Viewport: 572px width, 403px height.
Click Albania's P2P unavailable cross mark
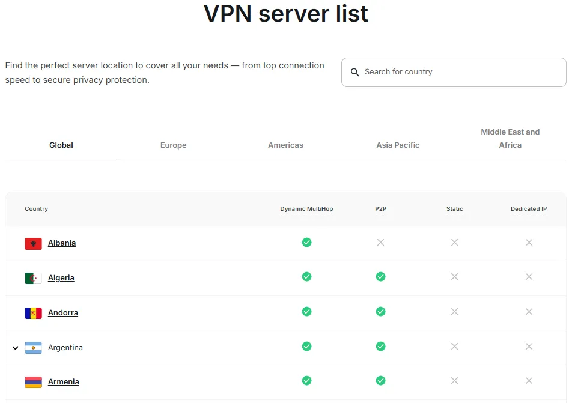(380, 243)
